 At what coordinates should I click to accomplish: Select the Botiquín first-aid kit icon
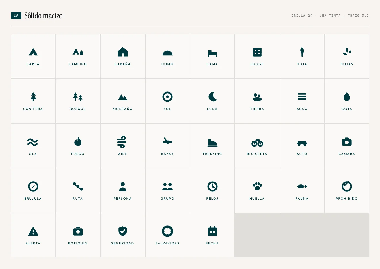pos(78,231)
